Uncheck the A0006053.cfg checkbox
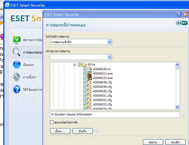This screenshot has height=145, width=189. (x=85, y=104)
